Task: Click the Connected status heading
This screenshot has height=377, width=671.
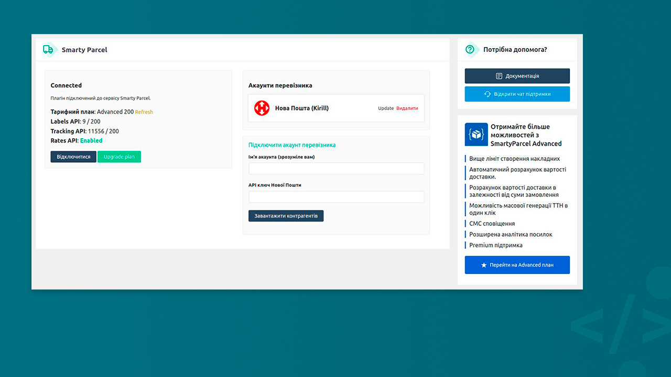Action: [x=66, y=85]
